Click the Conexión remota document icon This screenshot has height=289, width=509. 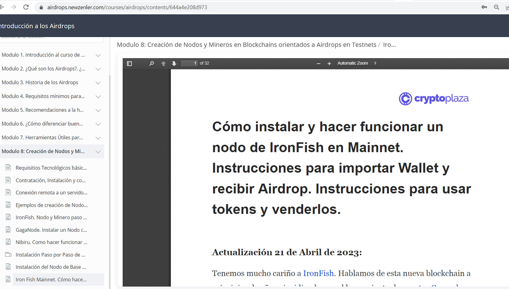click(x=8, y=193)
